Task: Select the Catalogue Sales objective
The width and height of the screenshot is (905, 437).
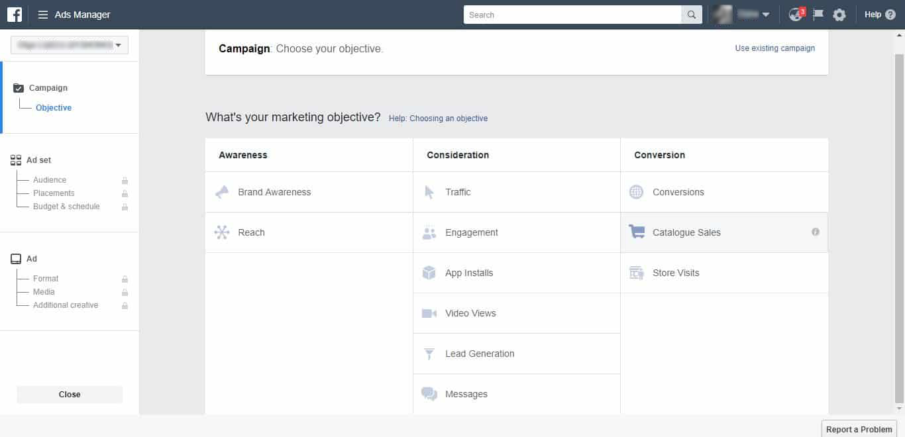Action: (x=724, y=232)
